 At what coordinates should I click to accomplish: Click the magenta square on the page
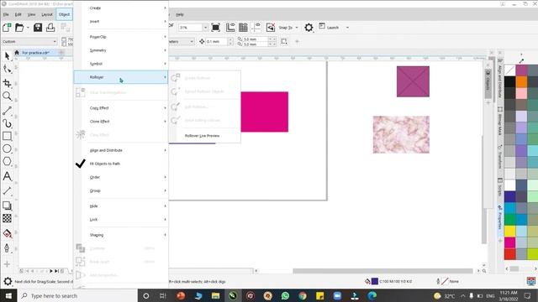tap(265, 112)
